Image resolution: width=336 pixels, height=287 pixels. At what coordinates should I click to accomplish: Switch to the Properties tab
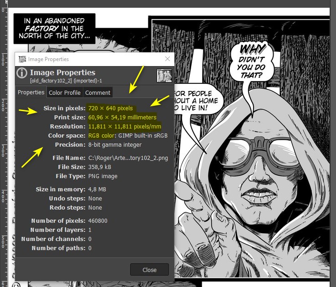[31, 92]
